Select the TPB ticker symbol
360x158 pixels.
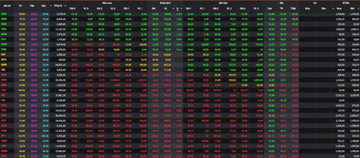pos(4,110)
